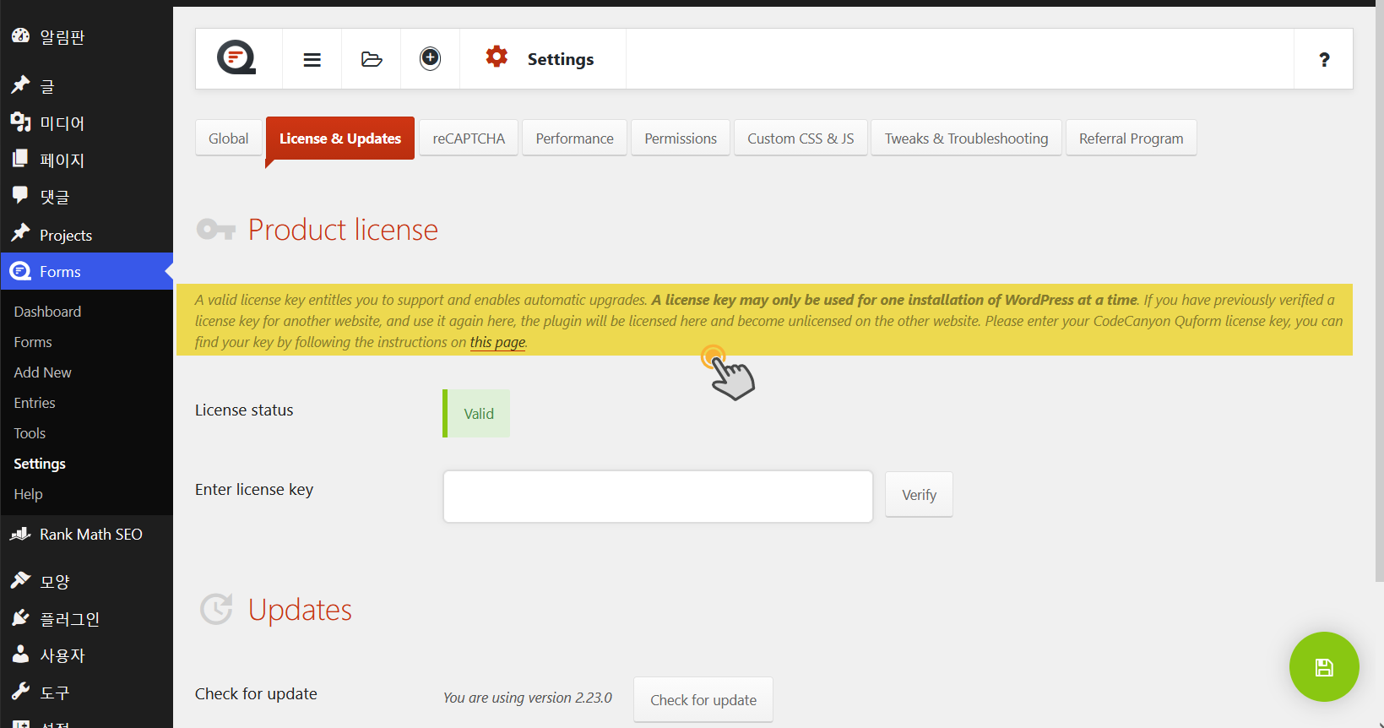1384x728 pixels.
Task: Open Entries submenu item
Action: pyautogui.click(x=35, y=403)
